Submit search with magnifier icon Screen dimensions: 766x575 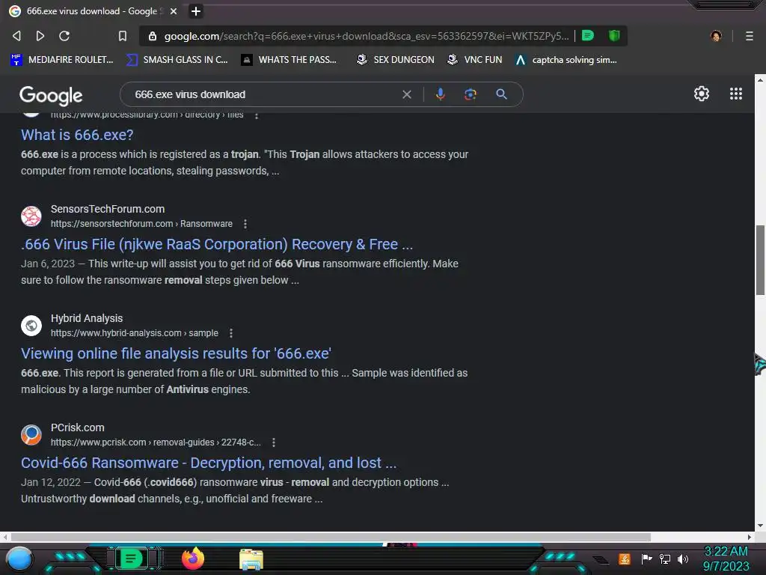pyautogui.click(x=501, y=94)
